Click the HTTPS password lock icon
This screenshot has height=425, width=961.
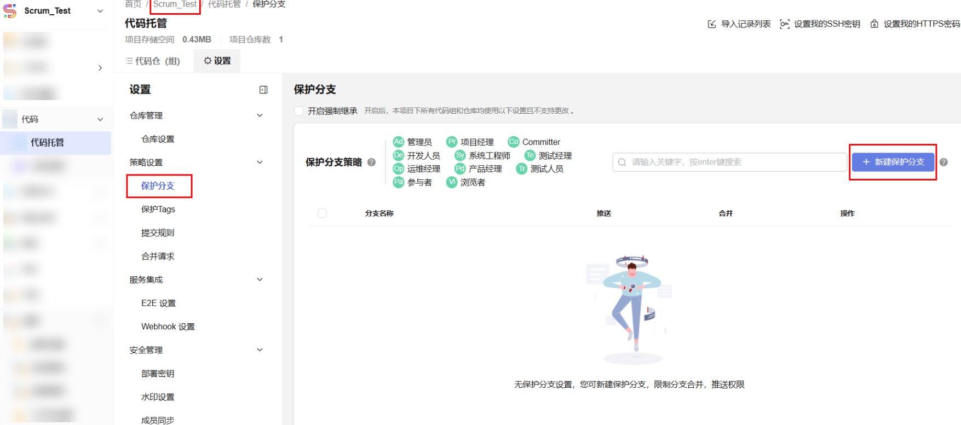tap(874, 24)
